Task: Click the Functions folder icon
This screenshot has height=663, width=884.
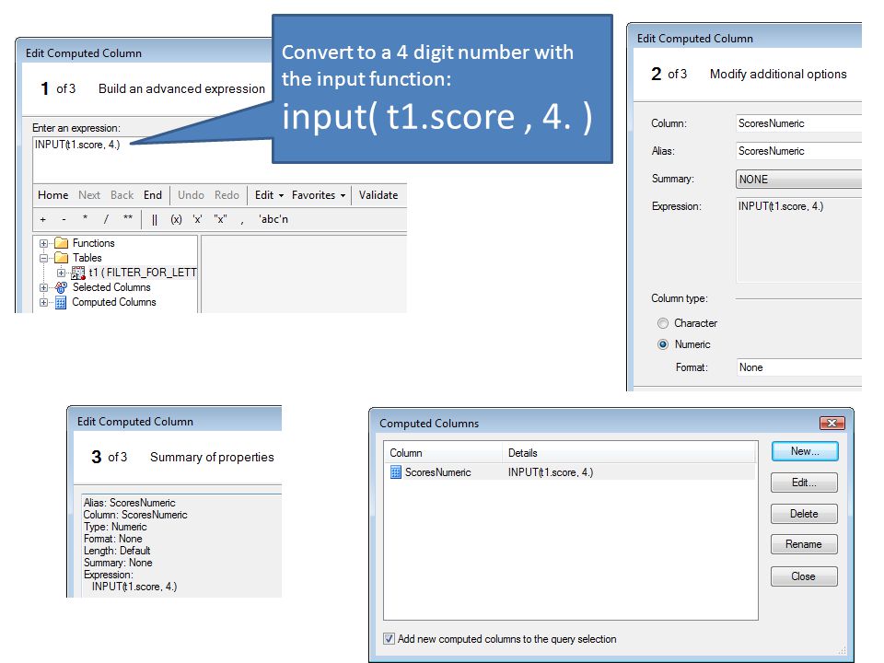Action: tap(61, 243)
